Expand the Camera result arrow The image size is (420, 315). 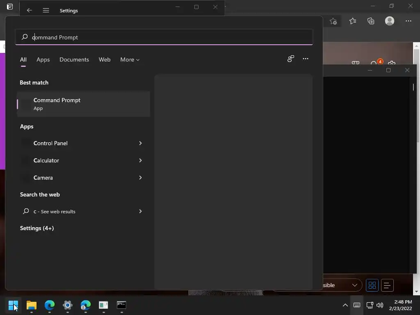click(x=140, y=178)
